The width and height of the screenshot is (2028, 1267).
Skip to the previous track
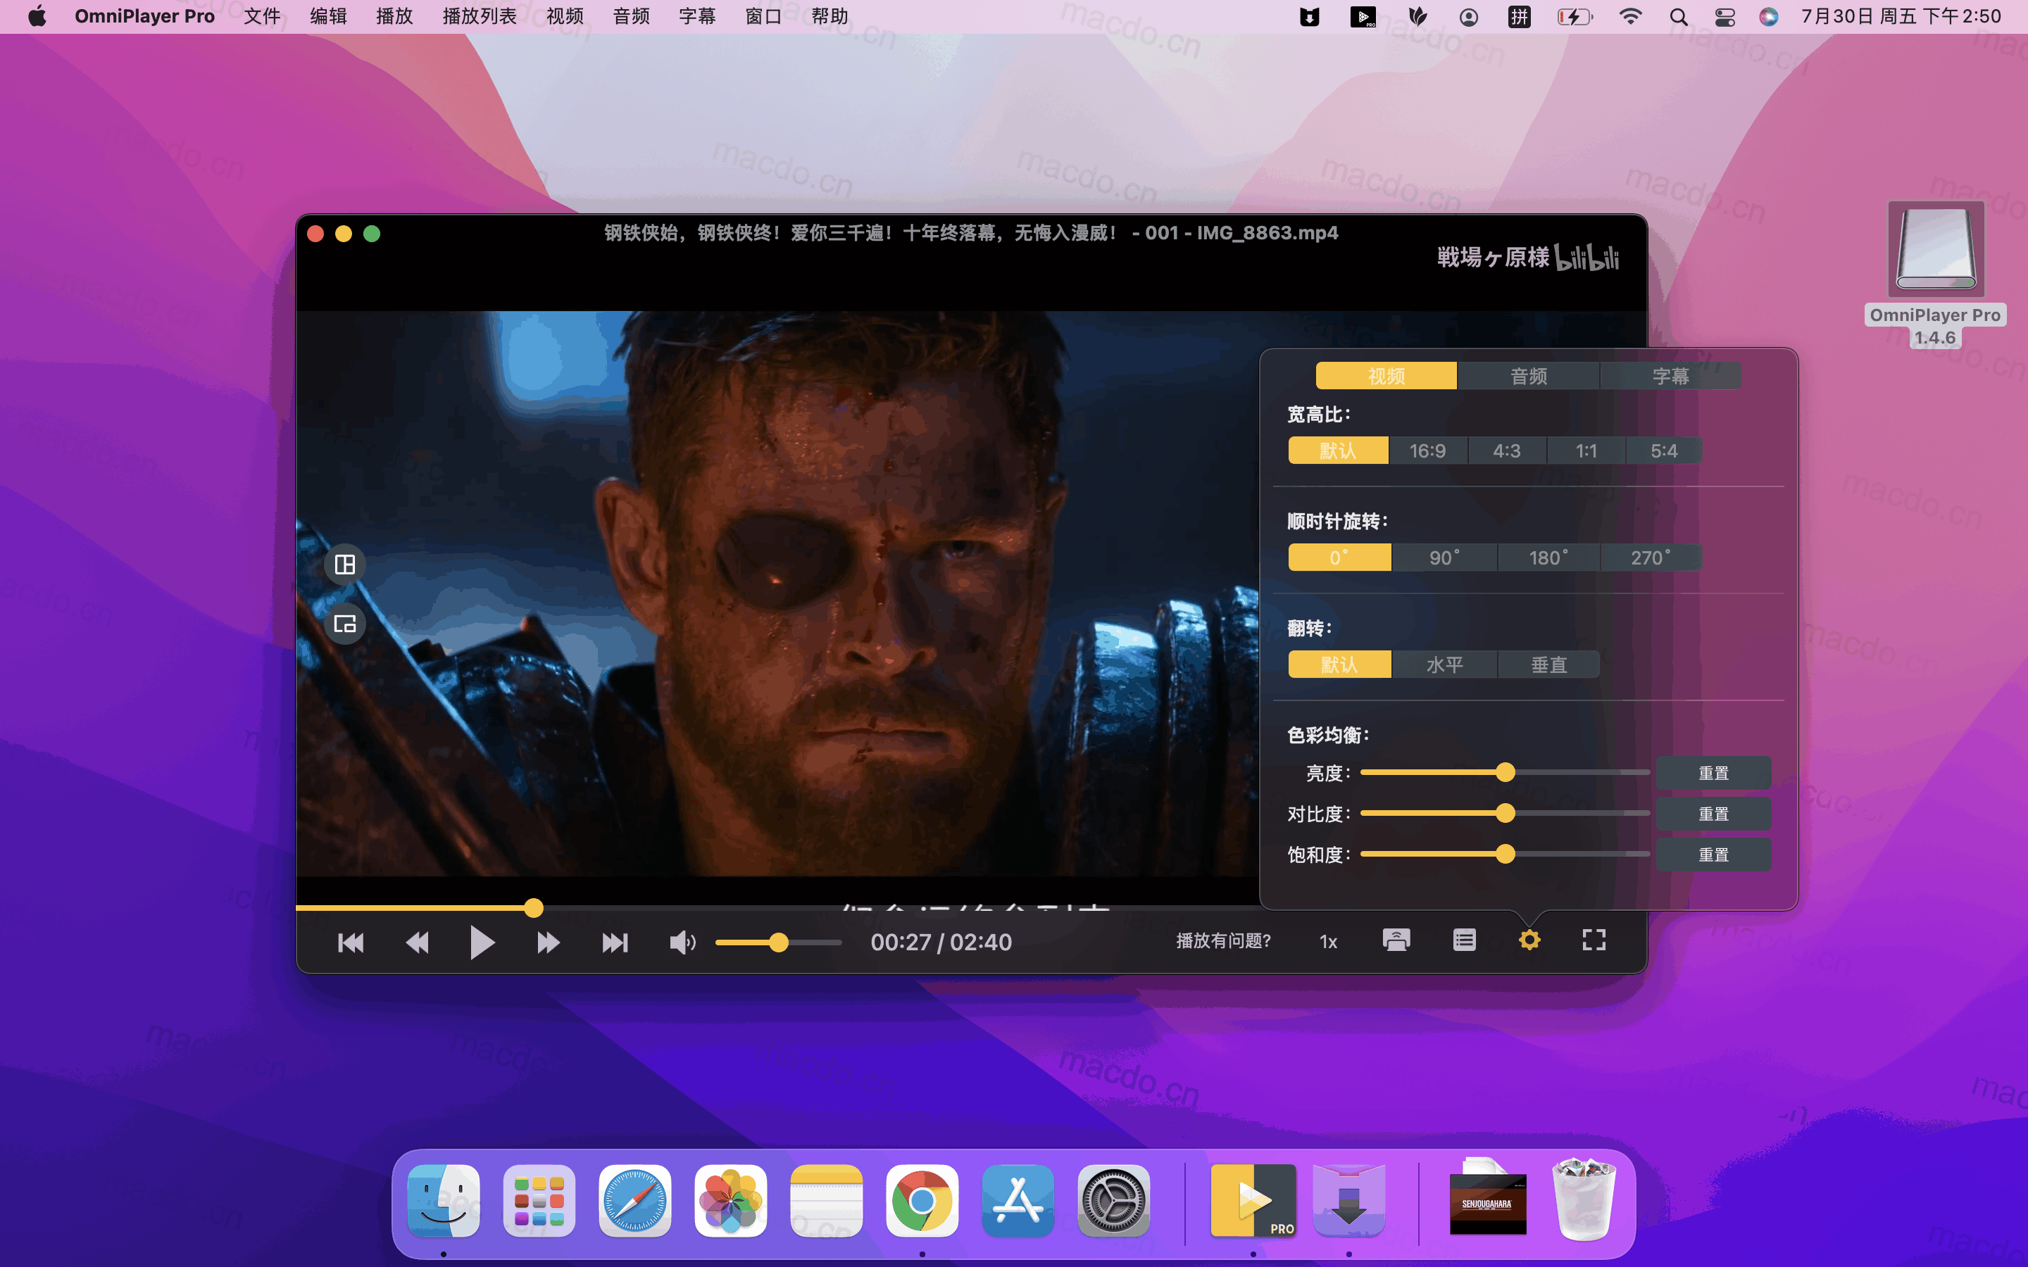tap(350, 943)
